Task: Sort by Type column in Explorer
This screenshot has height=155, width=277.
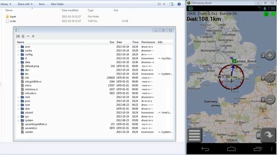Action: (90, 10)
